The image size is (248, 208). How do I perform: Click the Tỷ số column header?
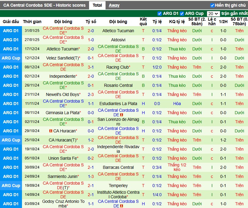(x=91, y=22)
